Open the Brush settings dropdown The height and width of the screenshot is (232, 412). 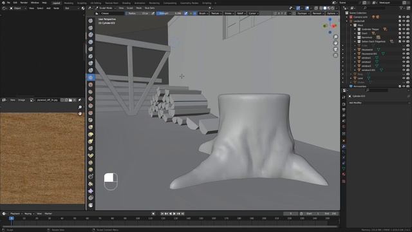[203, 14]
